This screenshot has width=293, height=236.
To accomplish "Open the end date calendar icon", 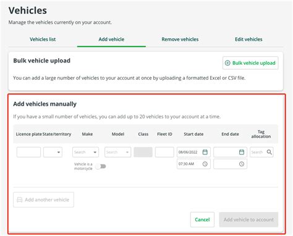I will (x=242, y=152).
